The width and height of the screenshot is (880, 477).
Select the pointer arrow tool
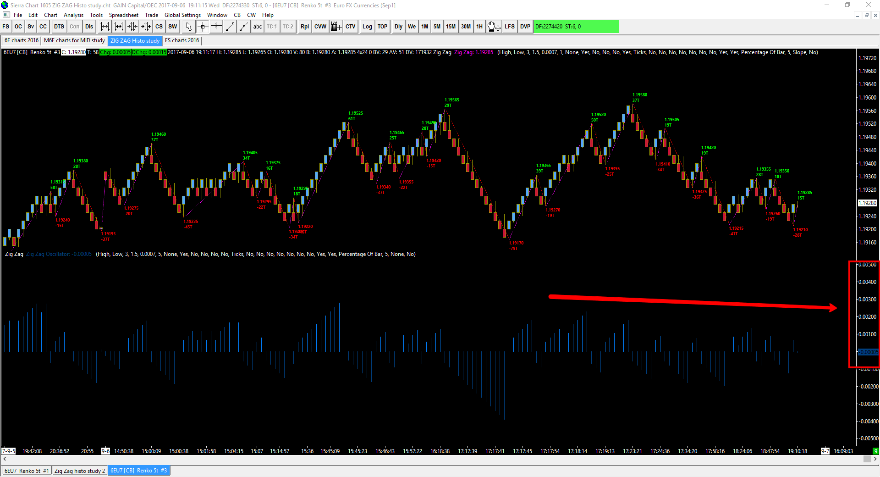[189, 27]
